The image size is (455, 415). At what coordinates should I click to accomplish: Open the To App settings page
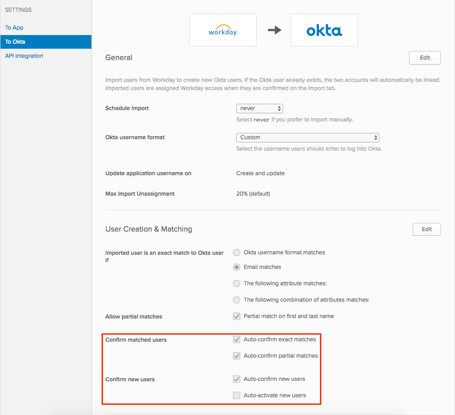click(14, 28)
